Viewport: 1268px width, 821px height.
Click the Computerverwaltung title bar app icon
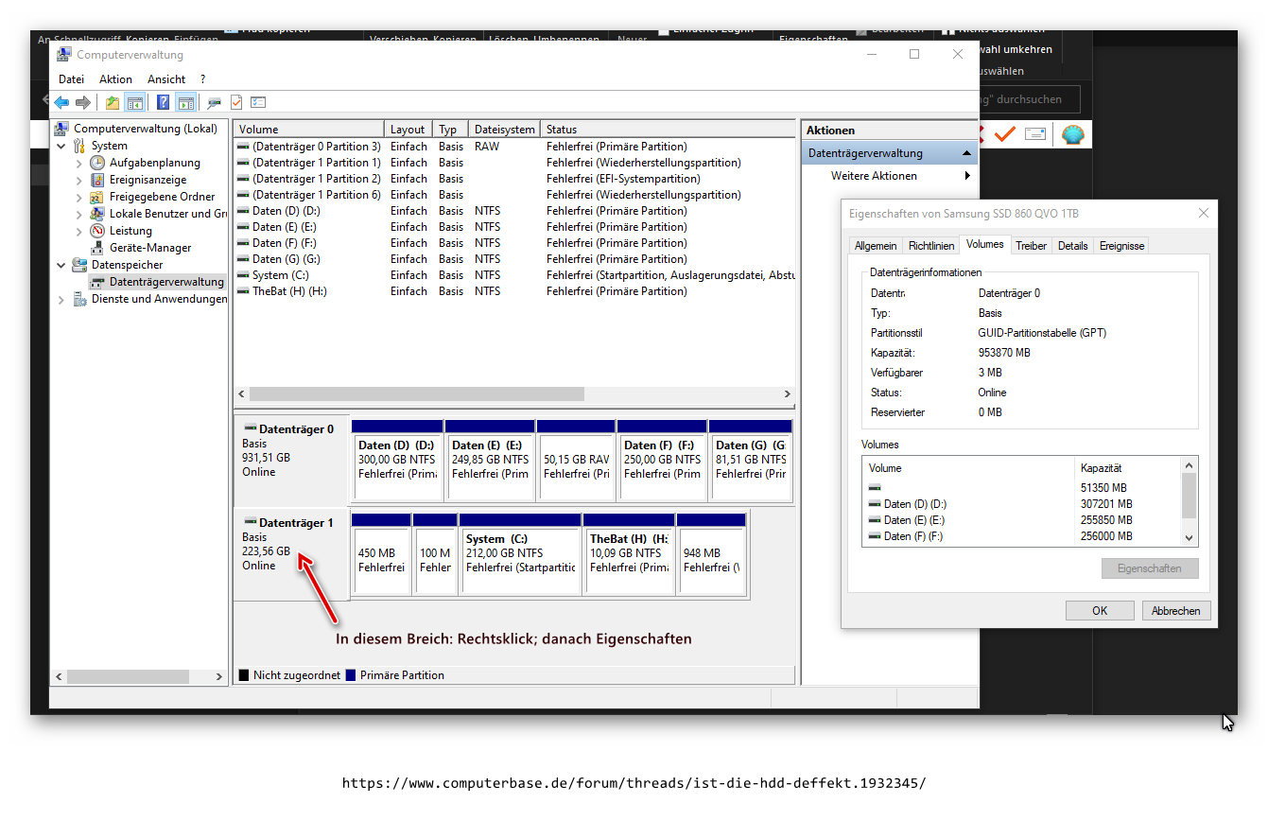pos(63,54)
